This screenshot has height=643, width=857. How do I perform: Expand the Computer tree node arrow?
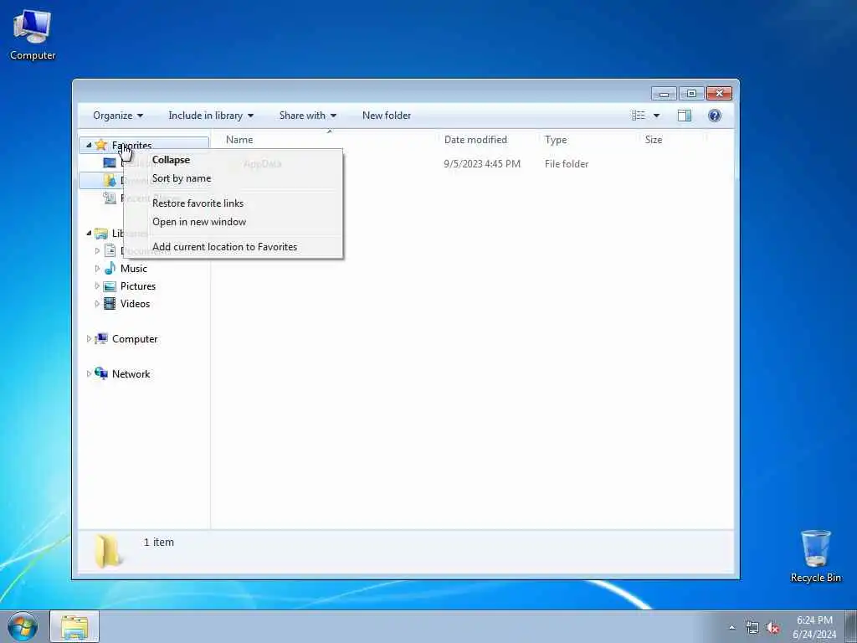[x=89, y=339]
